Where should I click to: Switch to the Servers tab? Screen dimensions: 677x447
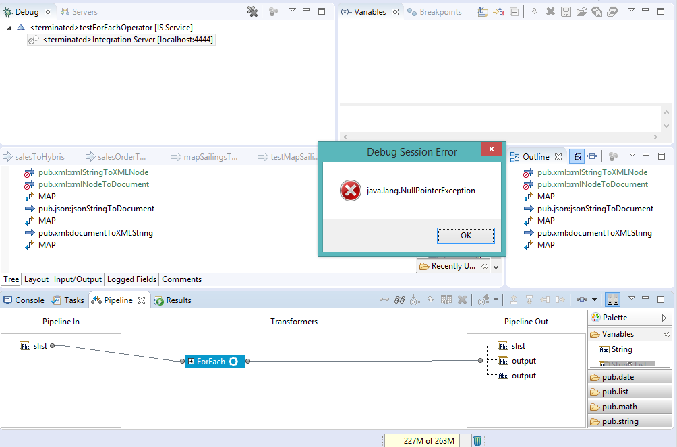(x=79, y=12)
